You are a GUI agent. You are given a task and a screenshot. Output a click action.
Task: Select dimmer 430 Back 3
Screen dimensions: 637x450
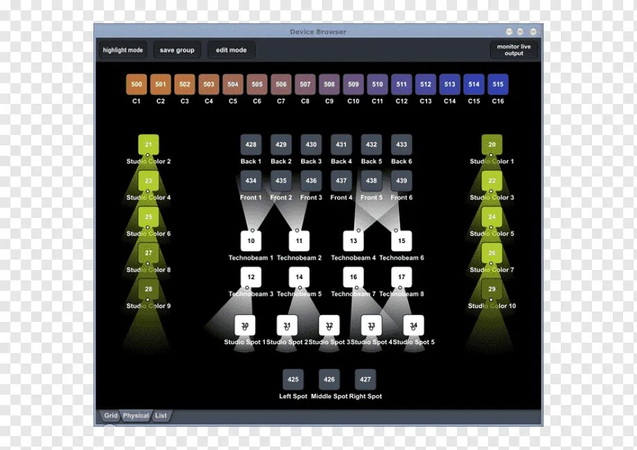[x=311, y=145]
